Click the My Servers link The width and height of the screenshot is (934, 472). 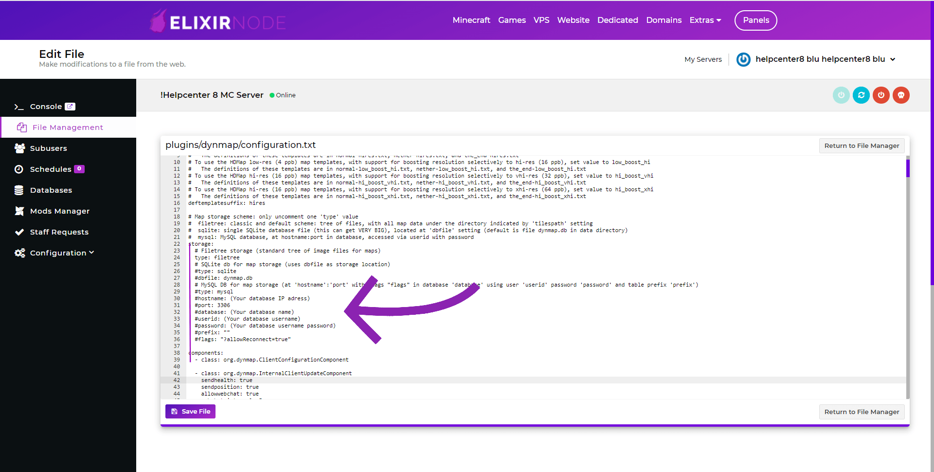703,59
